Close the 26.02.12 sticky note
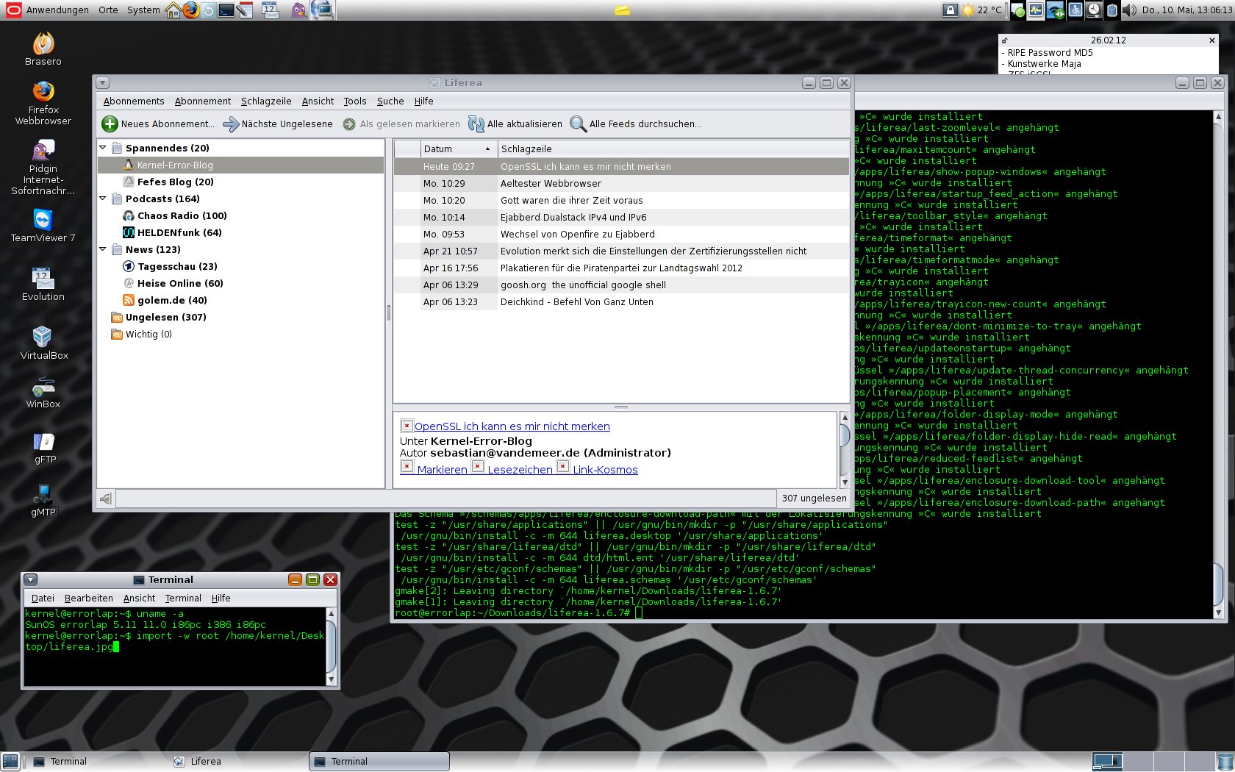The width and height of the screenshot is (1235, 772). point(1212,40)
